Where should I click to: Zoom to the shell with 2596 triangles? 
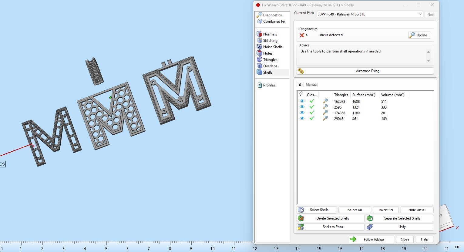coord(325,107)
